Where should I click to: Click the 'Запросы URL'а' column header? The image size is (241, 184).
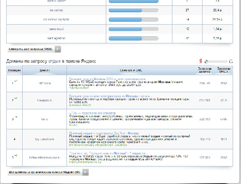223,70
